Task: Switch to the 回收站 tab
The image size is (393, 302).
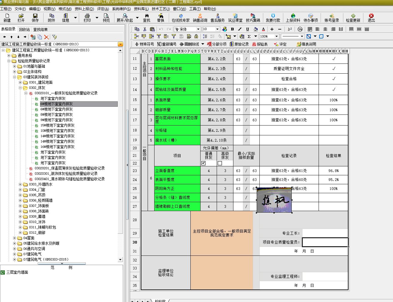Action: click(x=25, y=30)
